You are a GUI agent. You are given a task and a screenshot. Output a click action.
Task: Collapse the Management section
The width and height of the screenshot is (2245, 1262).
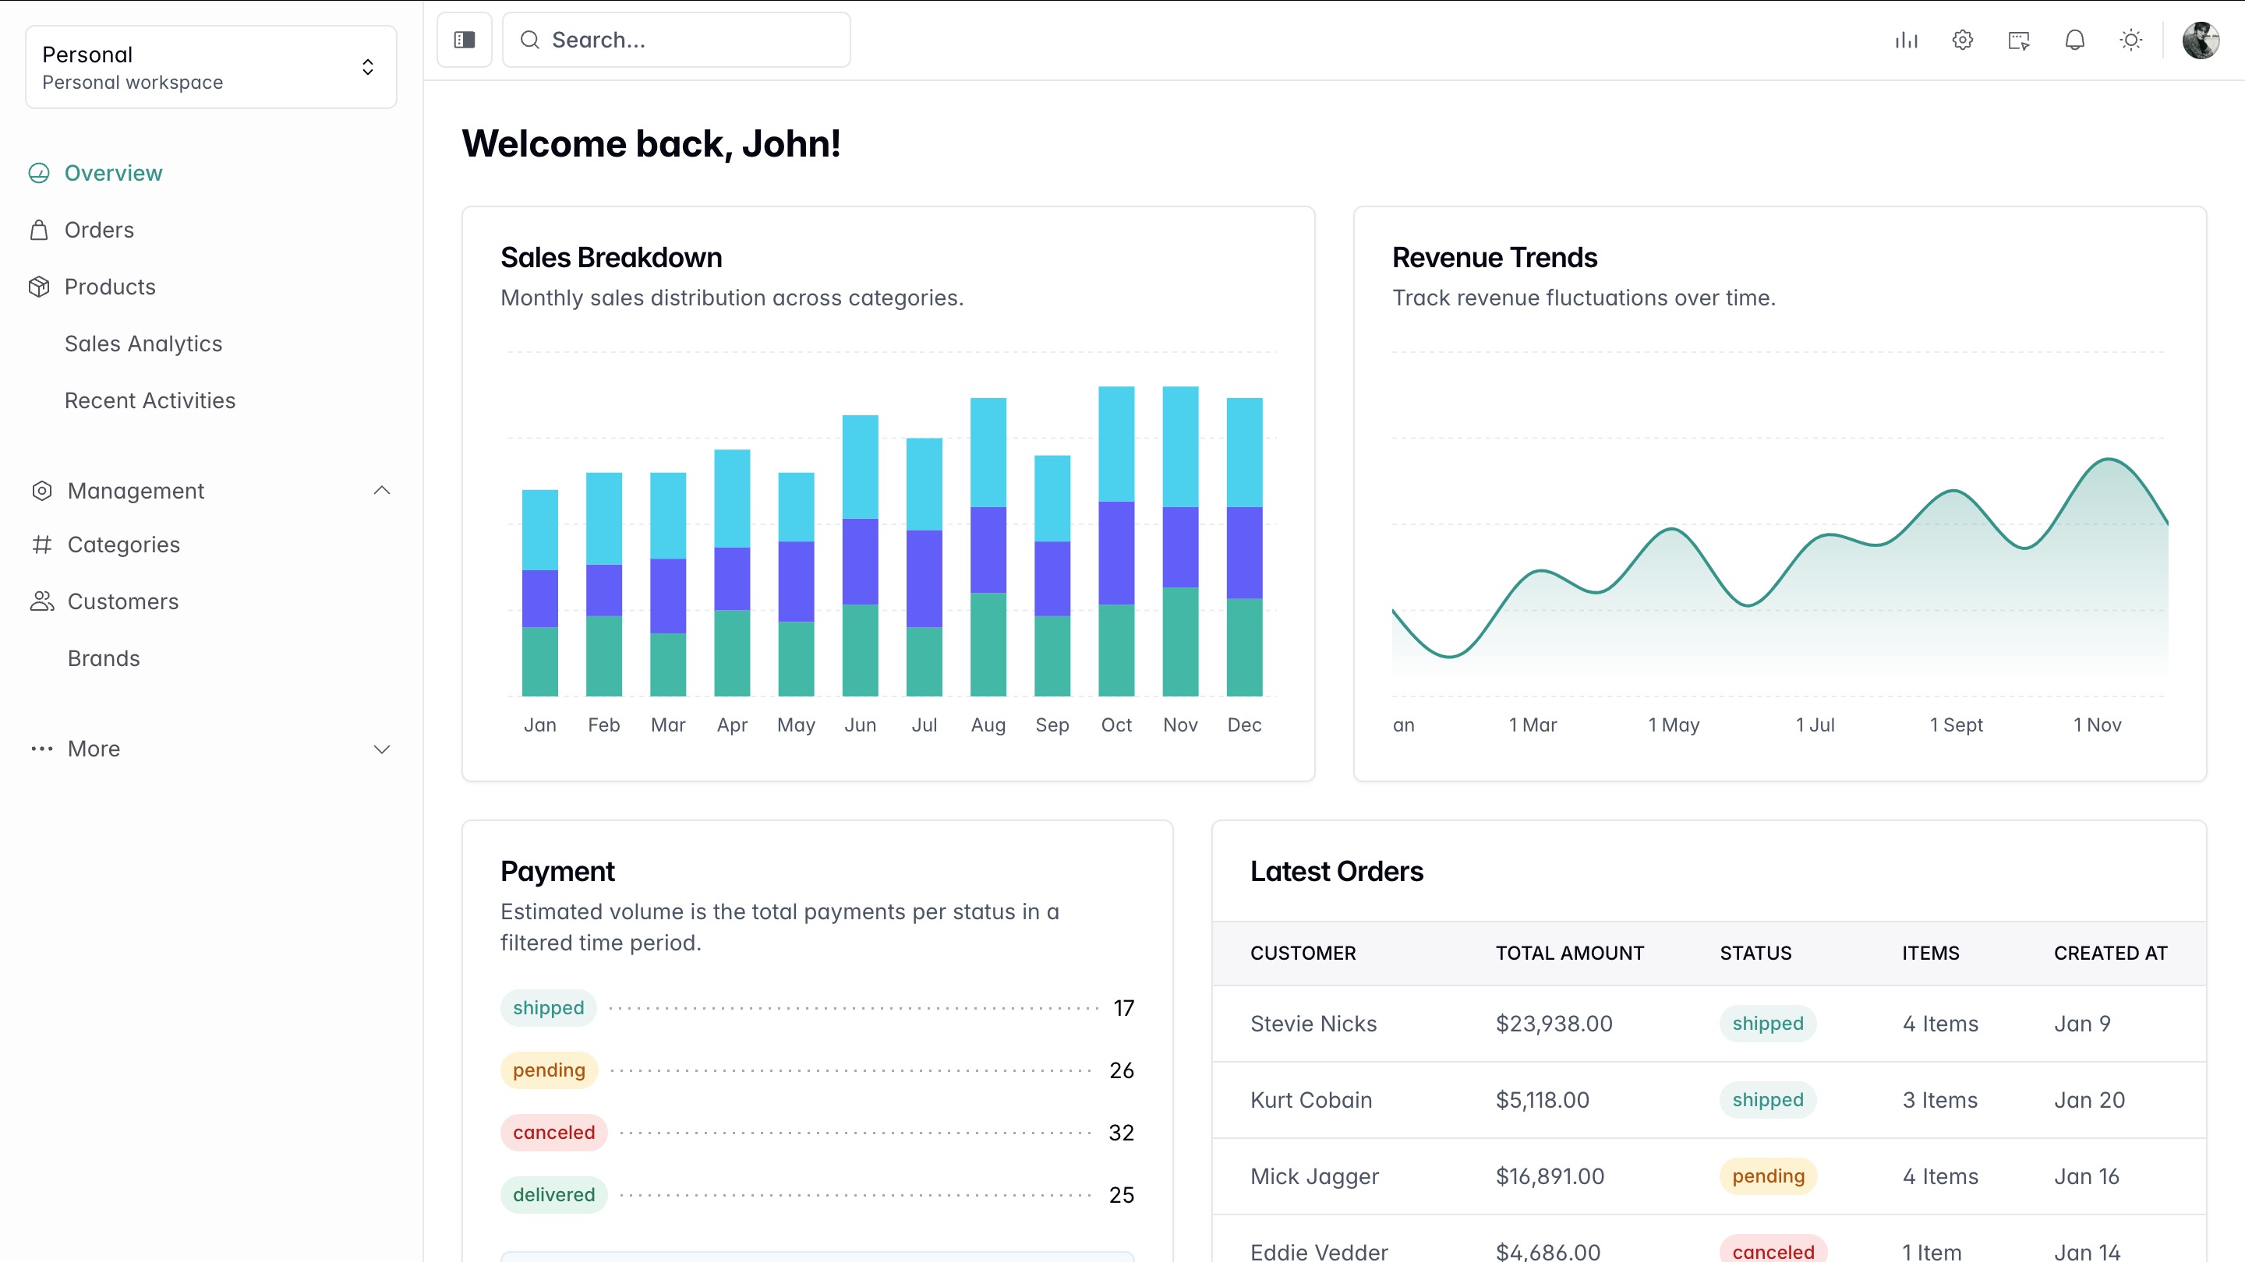[382, 490]
